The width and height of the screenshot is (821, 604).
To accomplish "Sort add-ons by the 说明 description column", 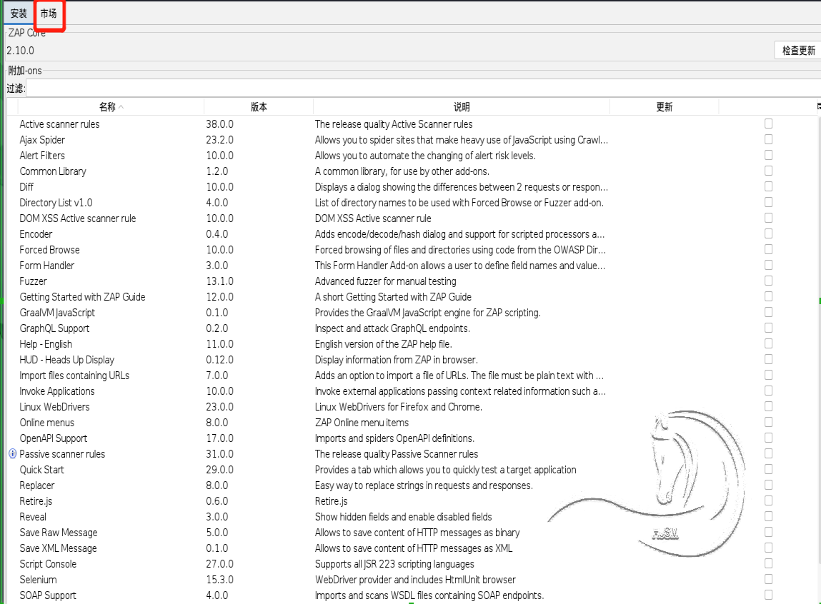I will (462, 106).
